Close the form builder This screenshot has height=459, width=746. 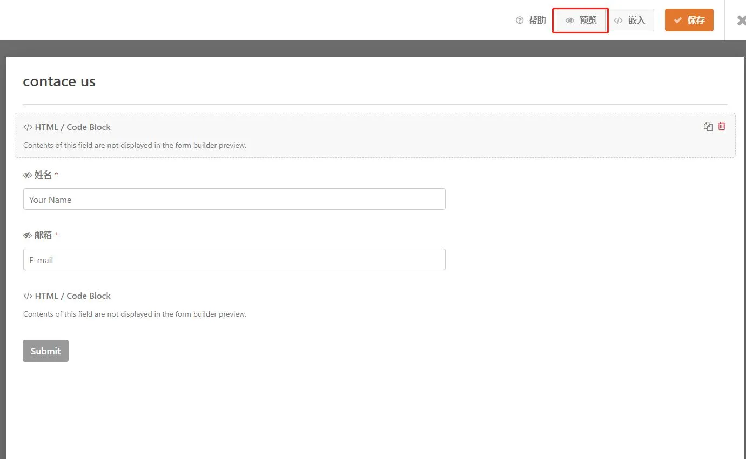(x=741, y=20)
